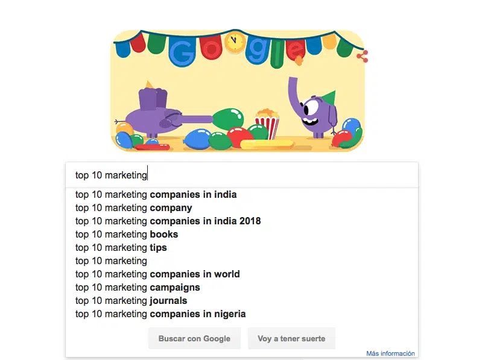
Task: Select suggestion "top 10 marketing companies in india"
Action: click(156, 195)
